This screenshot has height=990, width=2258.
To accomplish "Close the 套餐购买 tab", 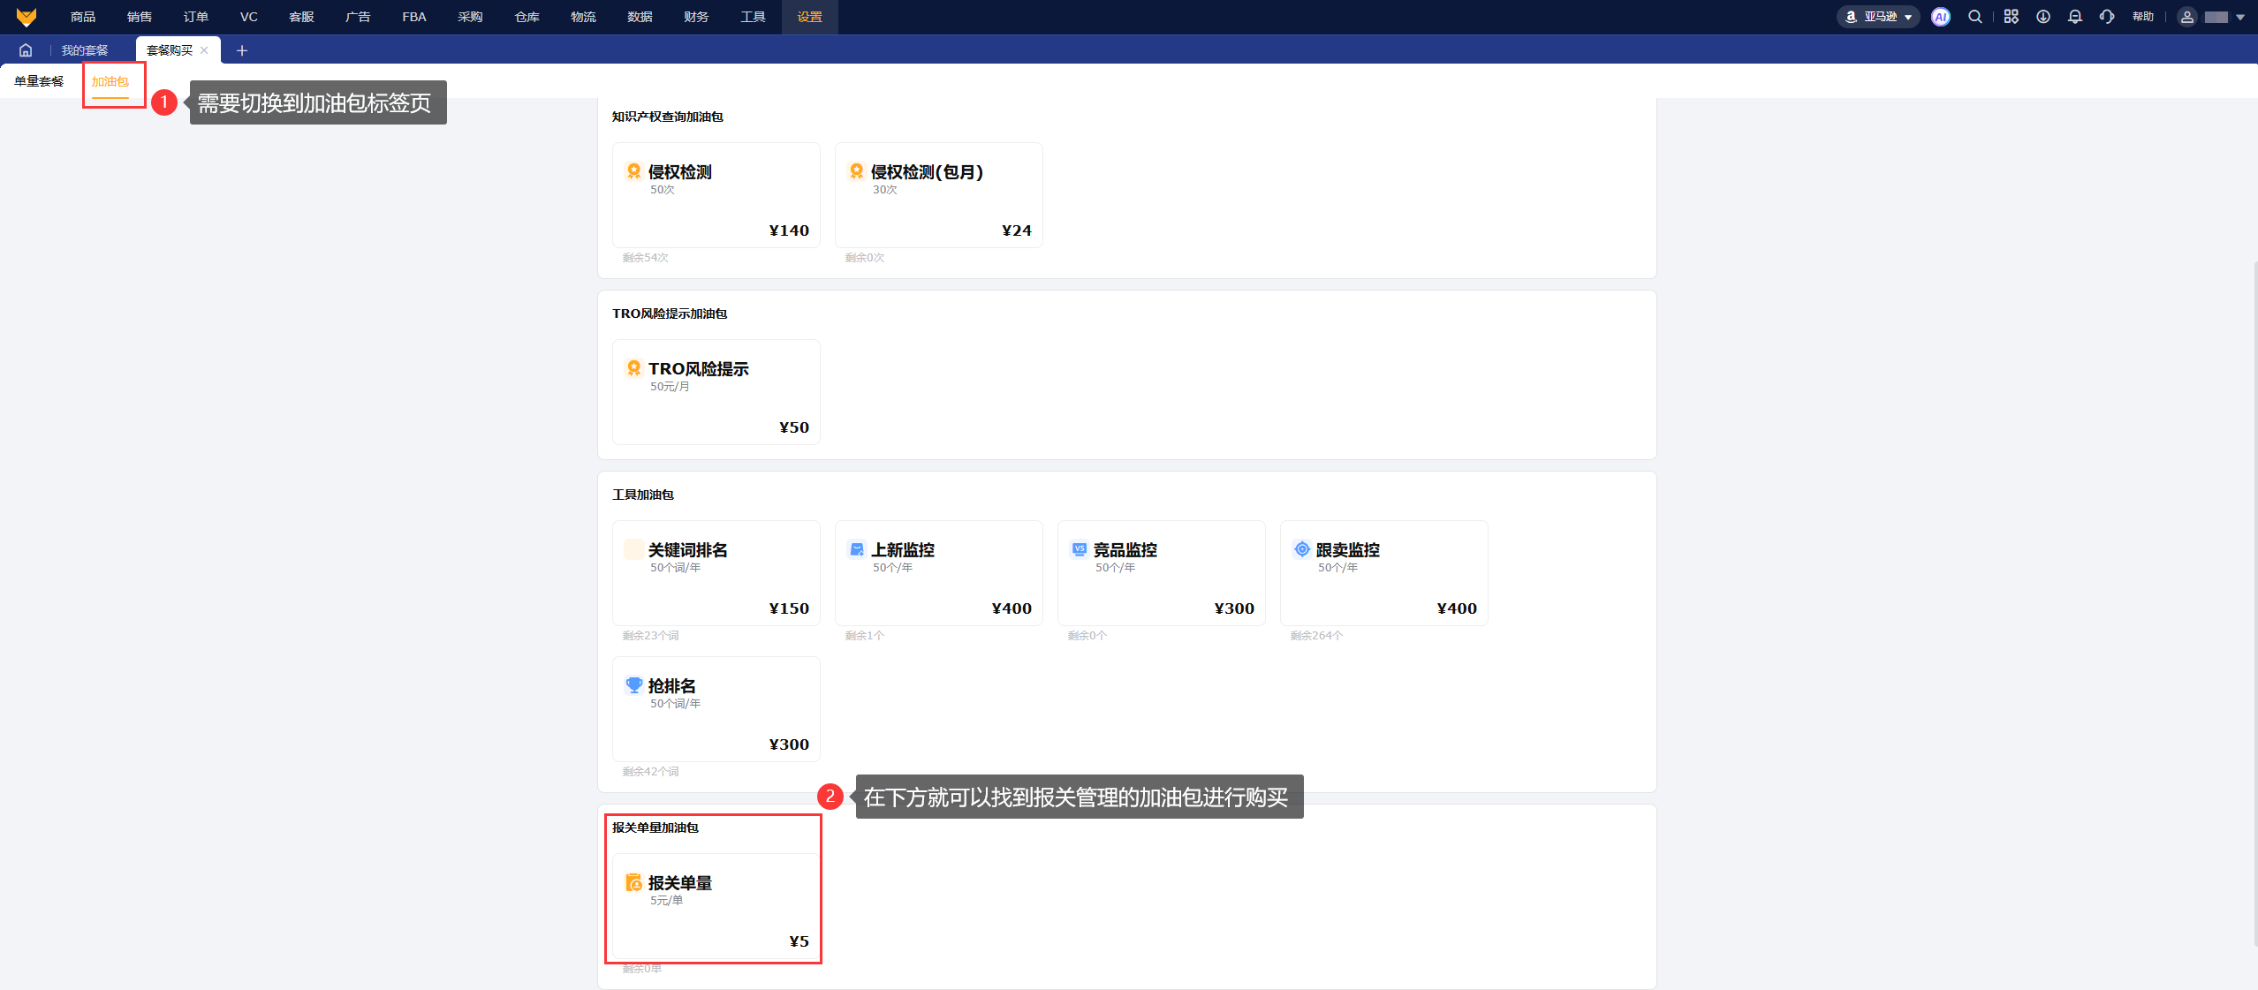I will click(x=204, y=50).
